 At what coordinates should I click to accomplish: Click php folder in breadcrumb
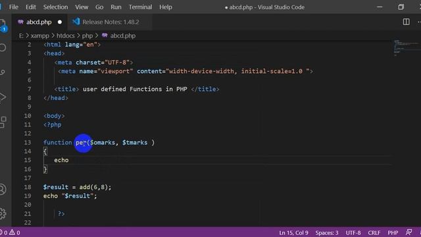coord(87,36)
